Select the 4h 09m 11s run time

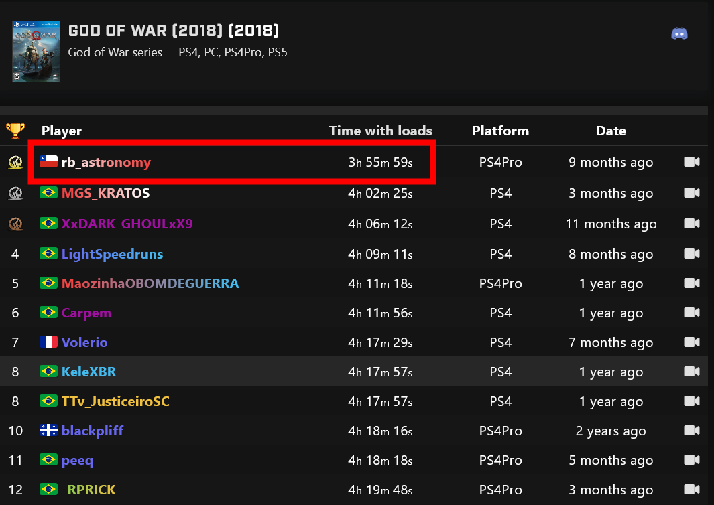[380, 254]
